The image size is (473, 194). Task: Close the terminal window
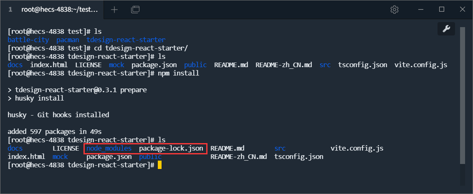coord(462,9)
